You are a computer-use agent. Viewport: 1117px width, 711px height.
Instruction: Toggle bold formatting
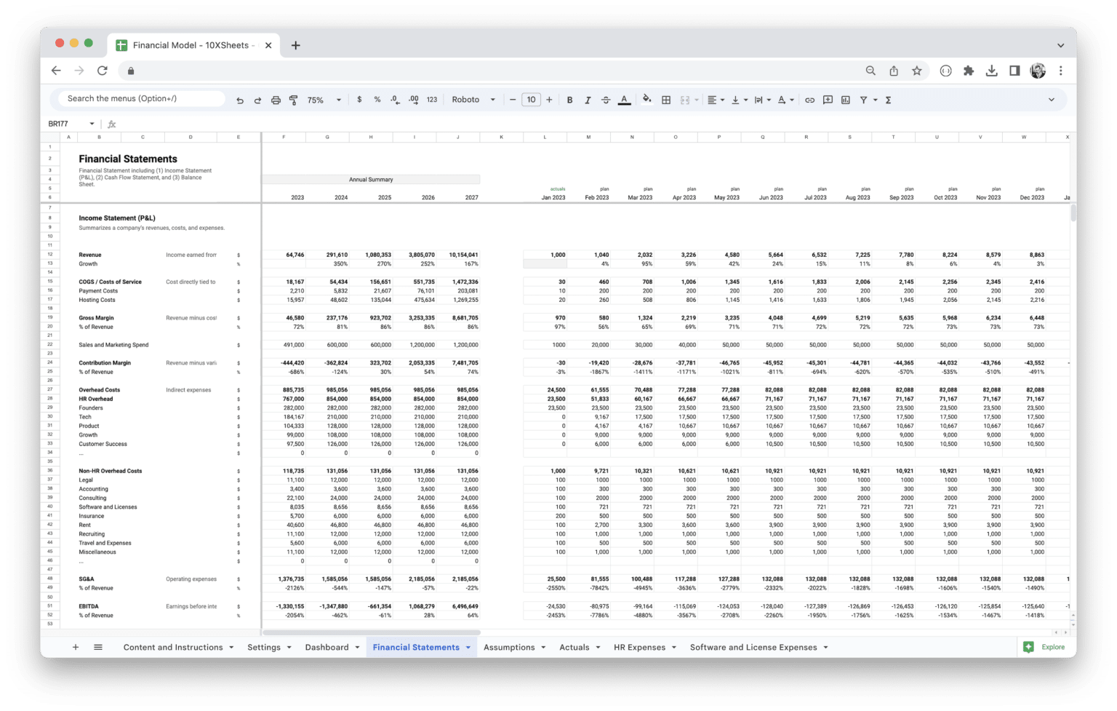[x=569, y=99]
